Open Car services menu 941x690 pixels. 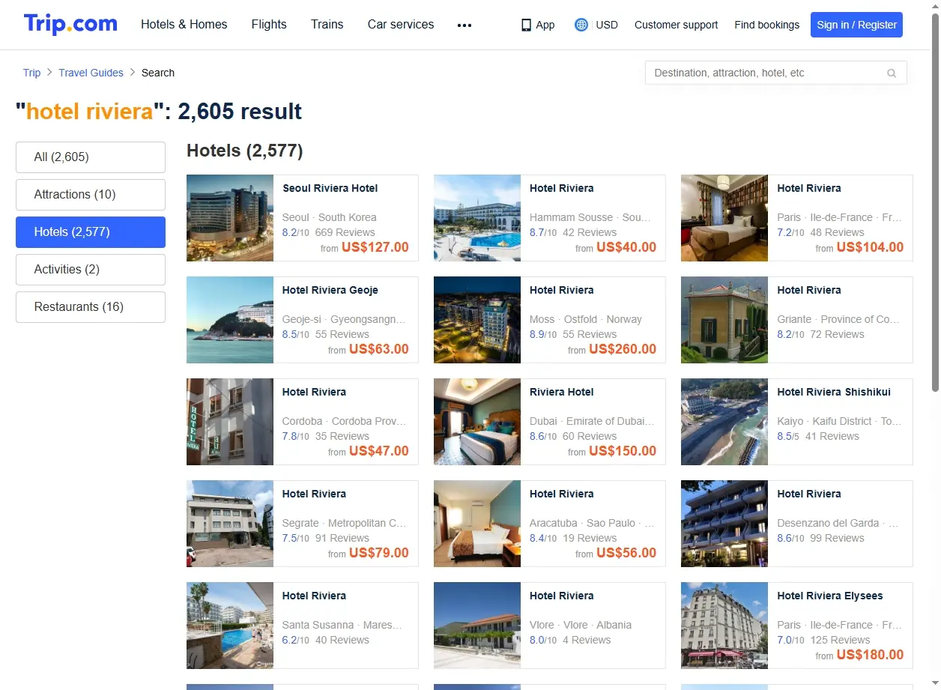pos(401,25)
